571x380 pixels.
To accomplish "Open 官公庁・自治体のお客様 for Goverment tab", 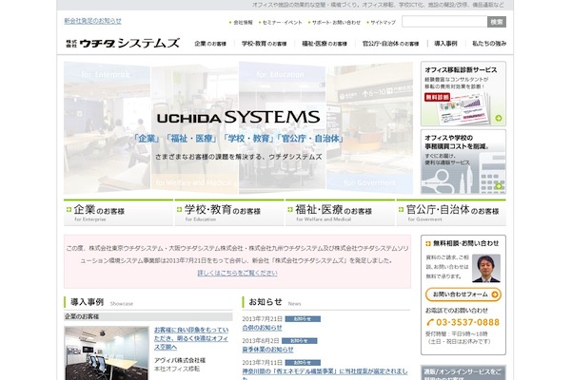I will [451, 213].
